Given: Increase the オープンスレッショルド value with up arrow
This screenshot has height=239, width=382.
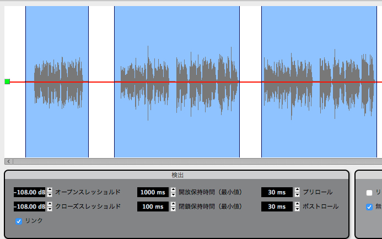Looking at the screenshot, I should click(x=50, y=190).
